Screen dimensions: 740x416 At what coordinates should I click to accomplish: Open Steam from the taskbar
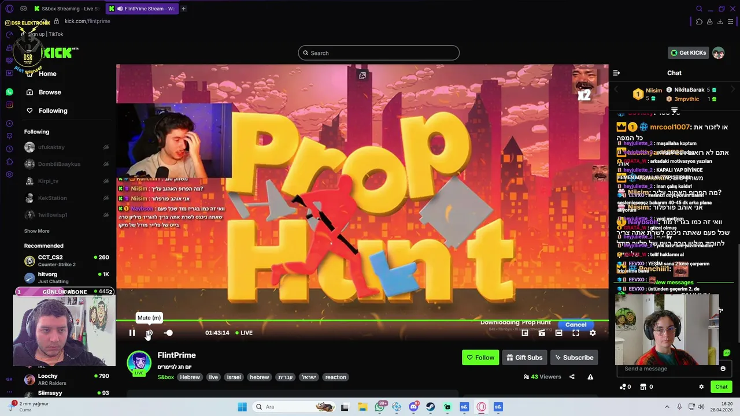coord(430,407)
